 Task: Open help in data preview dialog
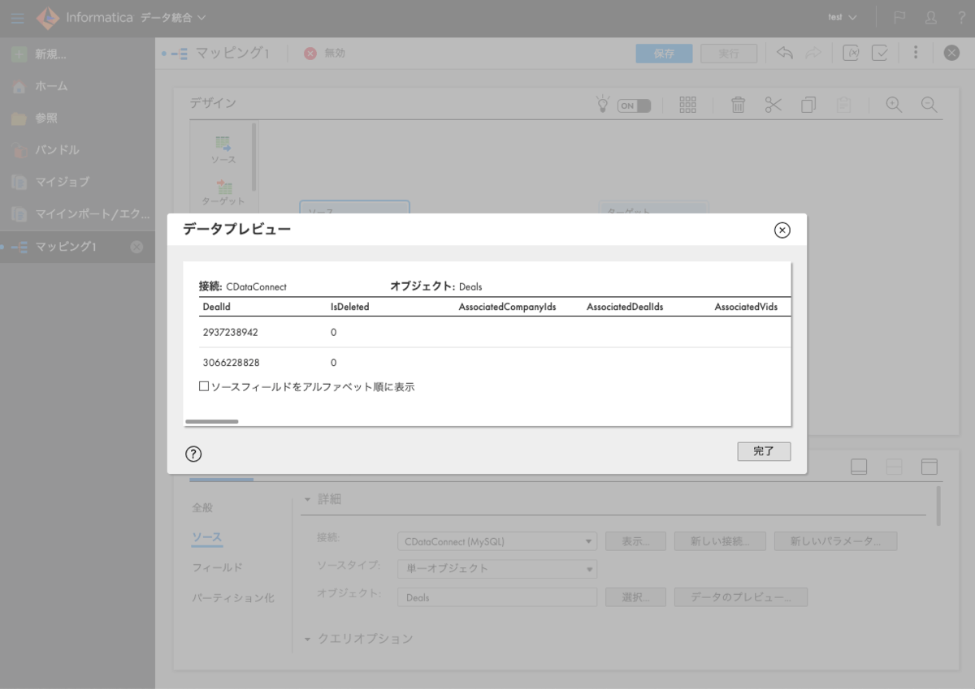pyautogui.click(x=193, y=454)
